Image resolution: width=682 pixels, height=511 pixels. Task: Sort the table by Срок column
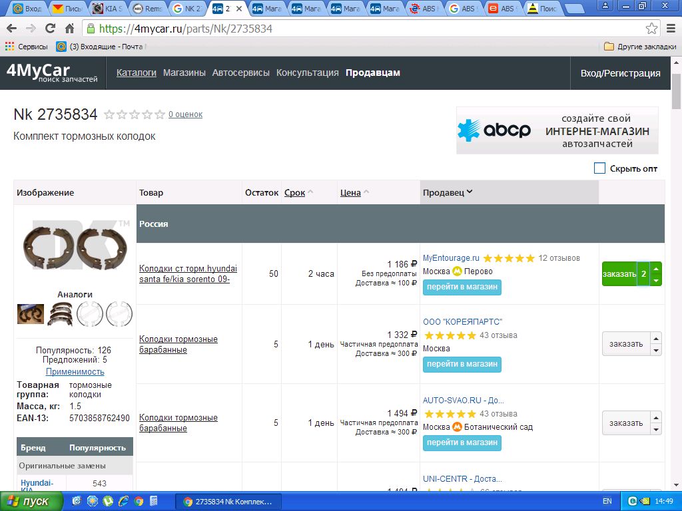pyautogui.click(x=294, y=192)
